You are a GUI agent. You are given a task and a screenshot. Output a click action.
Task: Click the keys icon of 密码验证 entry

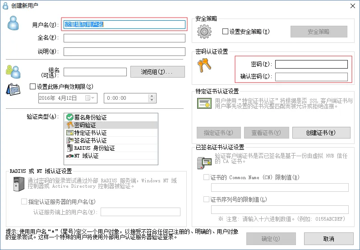(69, 125)
